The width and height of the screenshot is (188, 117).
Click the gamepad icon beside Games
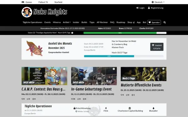[23, 2]
